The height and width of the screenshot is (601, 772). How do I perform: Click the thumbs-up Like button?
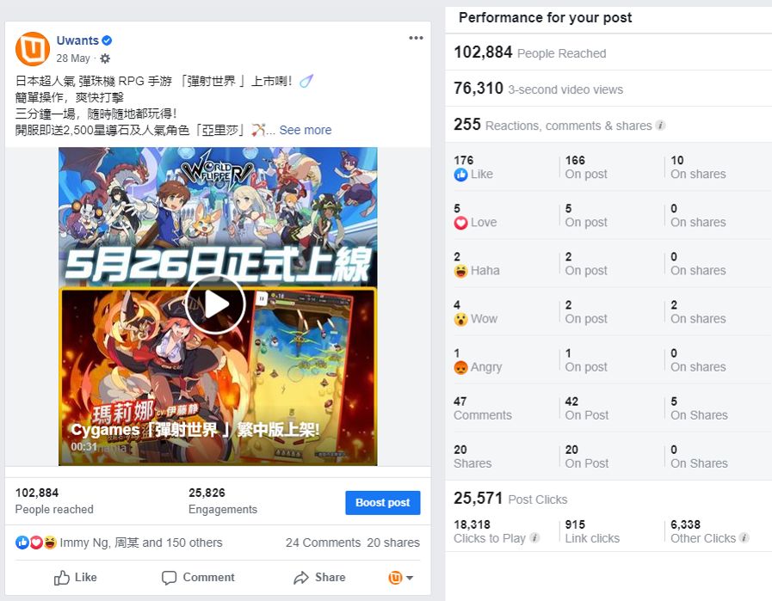(x=76, y=578)
